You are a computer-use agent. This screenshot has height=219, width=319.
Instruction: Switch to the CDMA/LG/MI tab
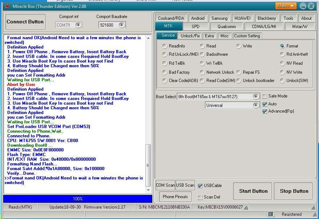tap(264, 26)
